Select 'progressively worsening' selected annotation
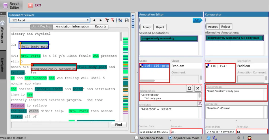 pyautogui.click(x=169, y=38)
